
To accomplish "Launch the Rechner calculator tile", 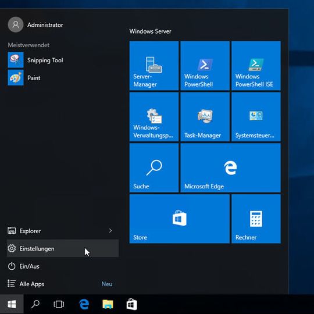I will click(256, 219).
